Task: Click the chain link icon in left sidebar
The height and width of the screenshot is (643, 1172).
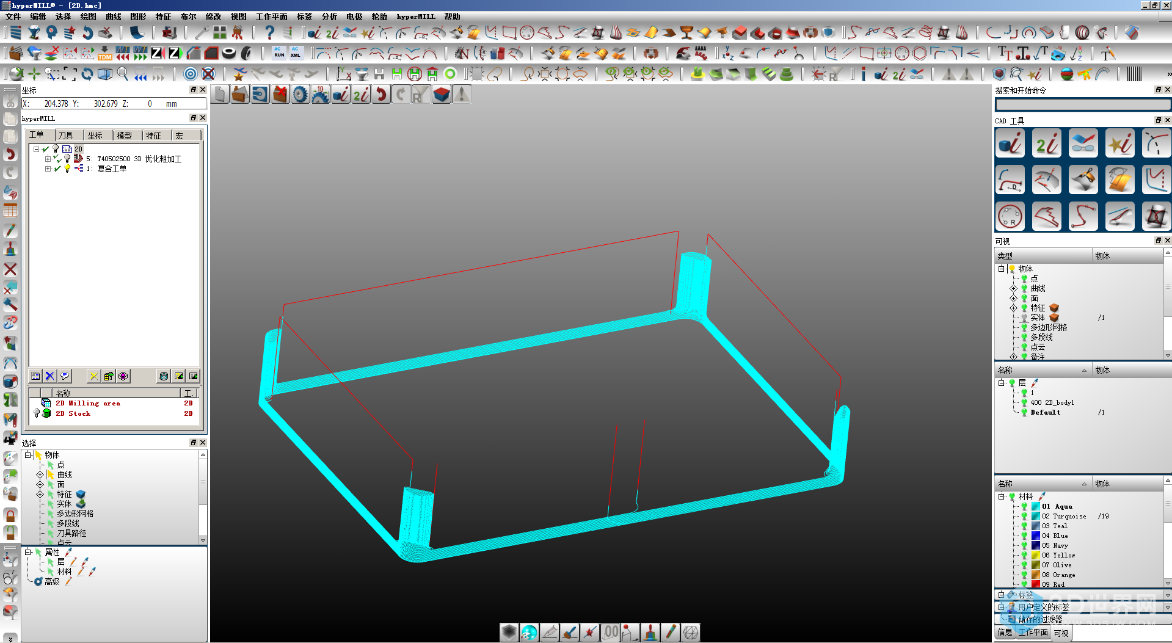Action: point(10,322)
